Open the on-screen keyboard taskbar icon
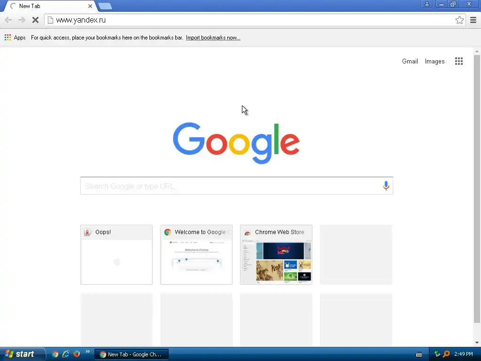 pyautogui.click(x=419, y=354)
